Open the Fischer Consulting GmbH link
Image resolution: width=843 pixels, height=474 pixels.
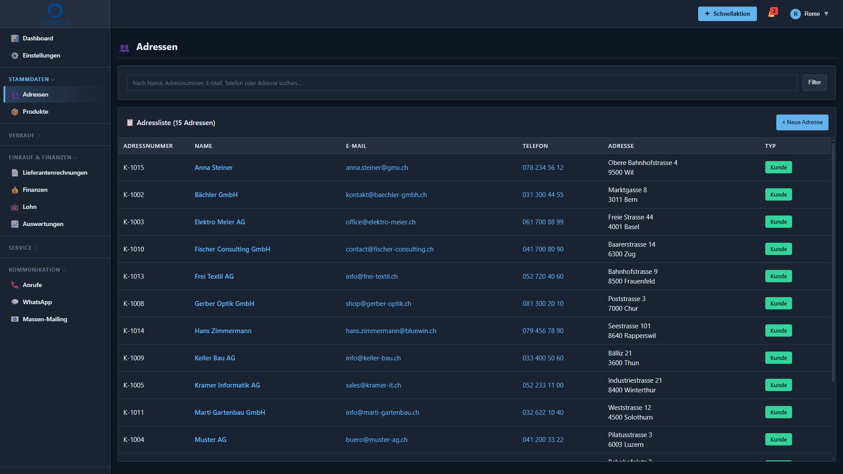[232, 249]
